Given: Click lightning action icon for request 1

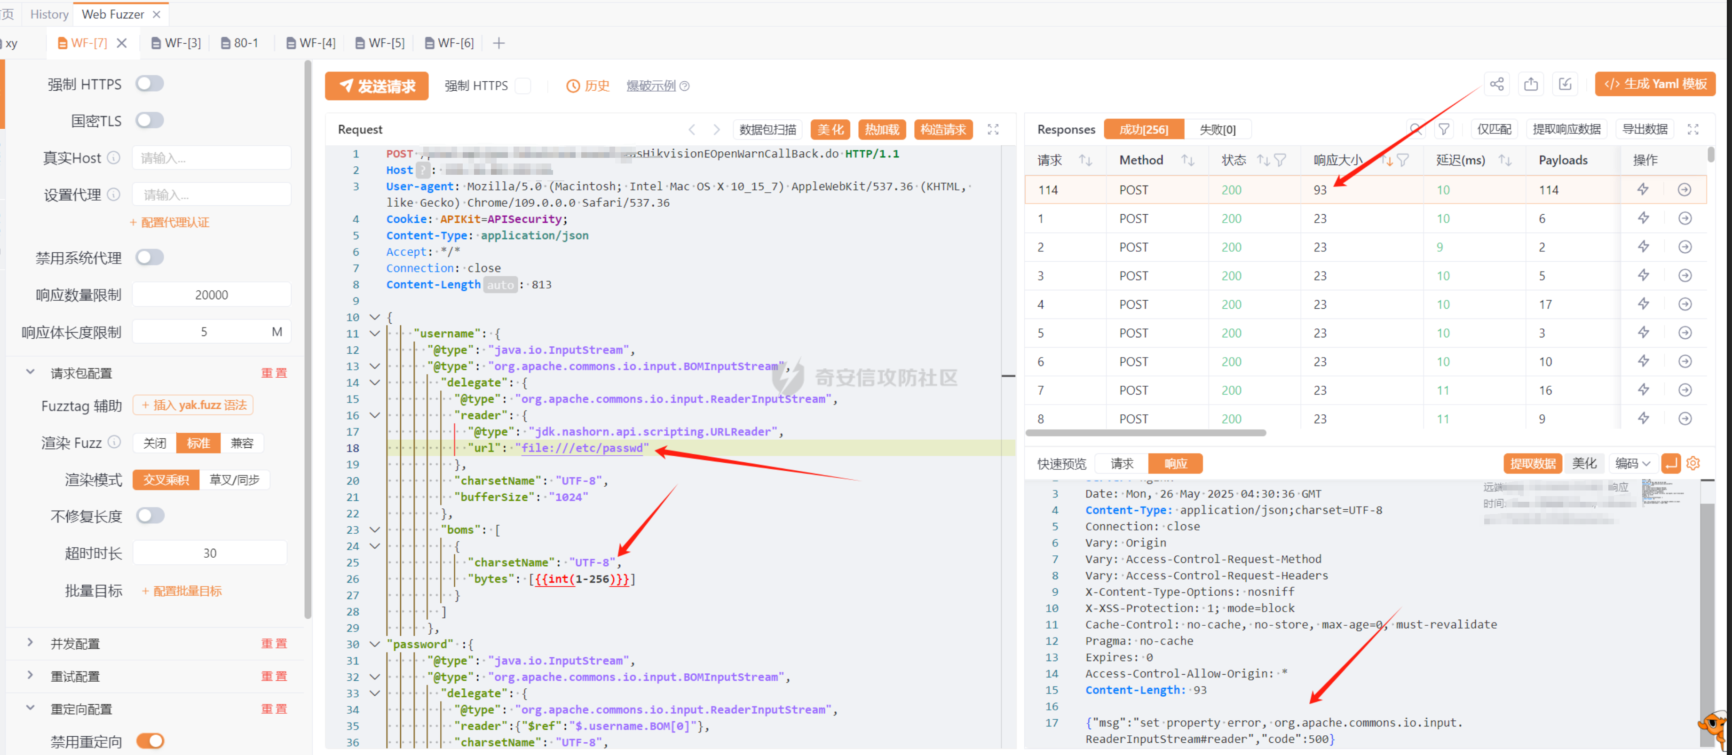Looking at the screenshot, I should (x=1643, y=218).
